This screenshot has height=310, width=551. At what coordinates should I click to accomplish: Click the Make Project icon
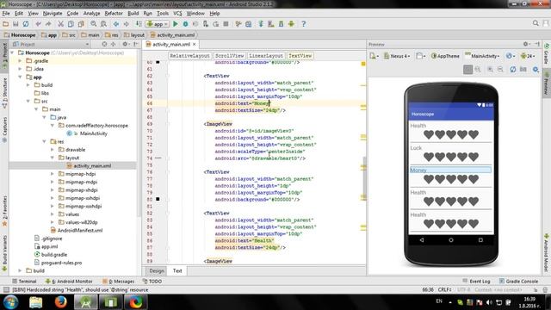pos(139,24)
